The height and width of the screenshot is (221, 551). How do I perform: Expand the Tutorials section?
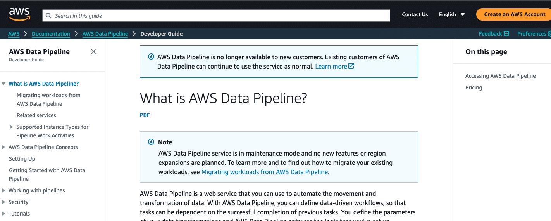(x=3, y=214)
